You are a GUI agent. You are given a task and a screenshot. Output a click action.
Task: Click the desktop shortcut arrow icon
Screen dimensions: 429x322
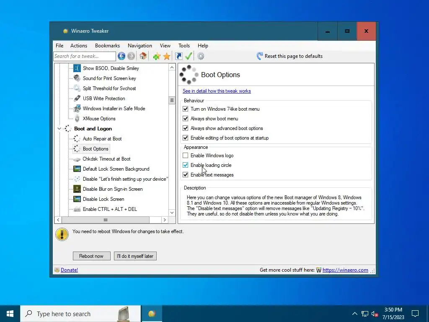click(178, 56)
